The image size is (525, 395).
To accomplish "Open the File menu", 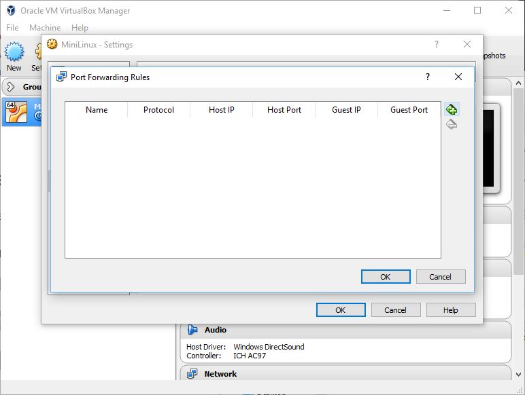I will click(x=12, y=28).
